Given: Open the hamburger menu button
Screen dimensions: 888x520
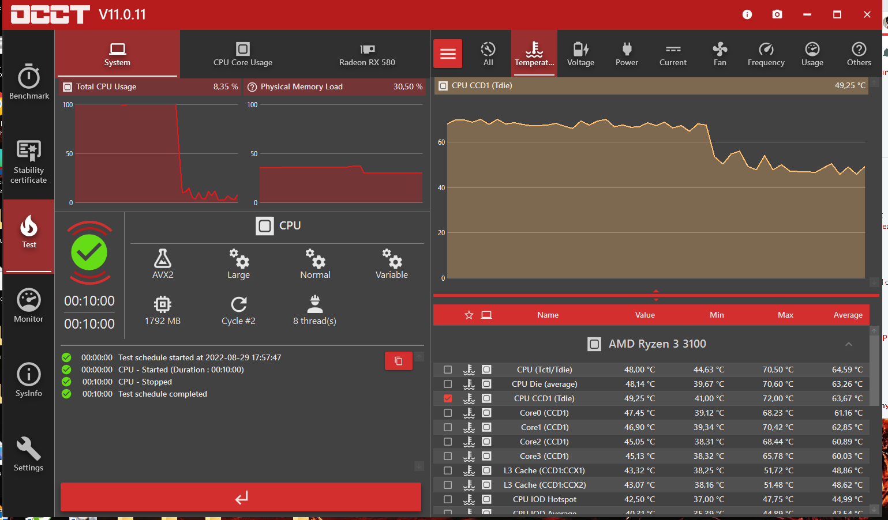Looking at the screenshot, I should coord(448,54).
